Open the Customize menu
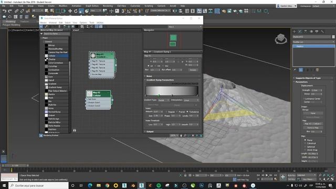The image size is (336, 189). click(135, 6)
